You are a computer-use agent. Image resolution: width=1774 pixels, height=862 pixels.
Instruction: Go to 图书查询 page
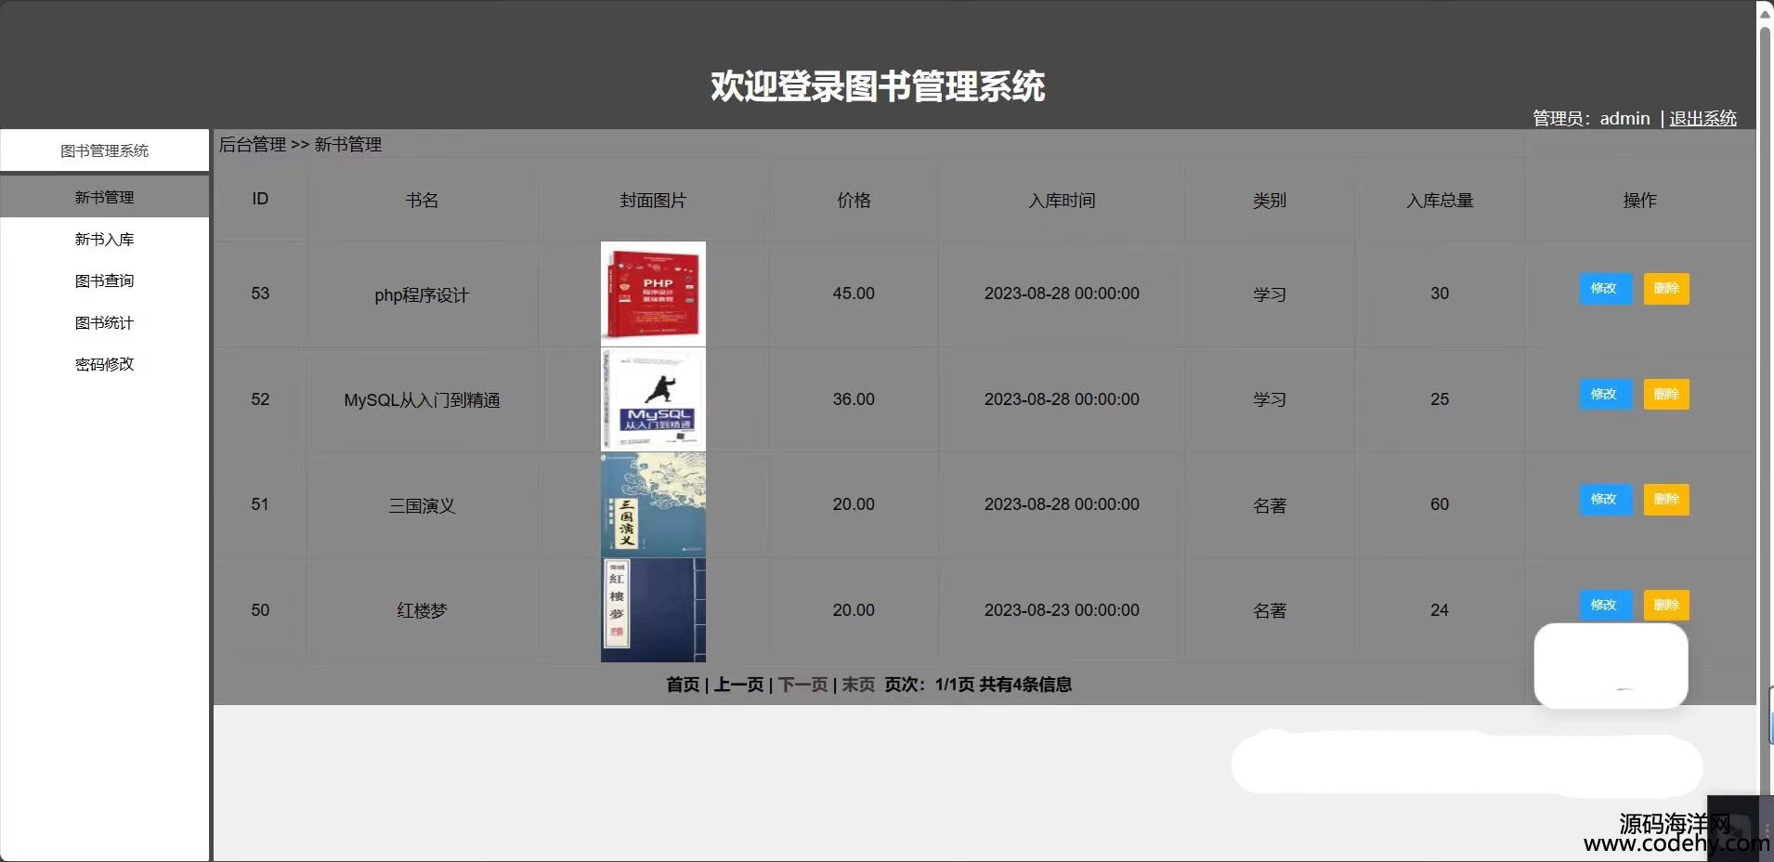[x=104, y=281]
